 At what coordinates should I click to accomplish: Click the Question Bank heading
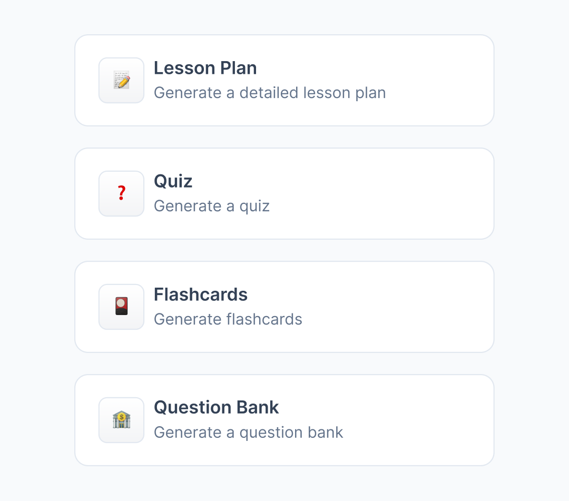pos(216,408)
